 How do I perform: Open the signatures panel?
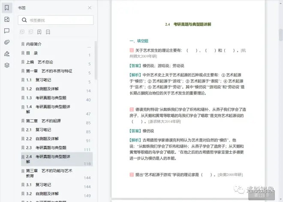(x=6, y=53)
